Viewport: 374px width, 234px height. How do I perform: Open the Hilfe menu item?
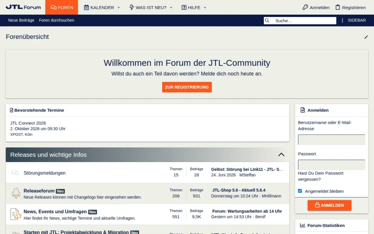point(191,7)
